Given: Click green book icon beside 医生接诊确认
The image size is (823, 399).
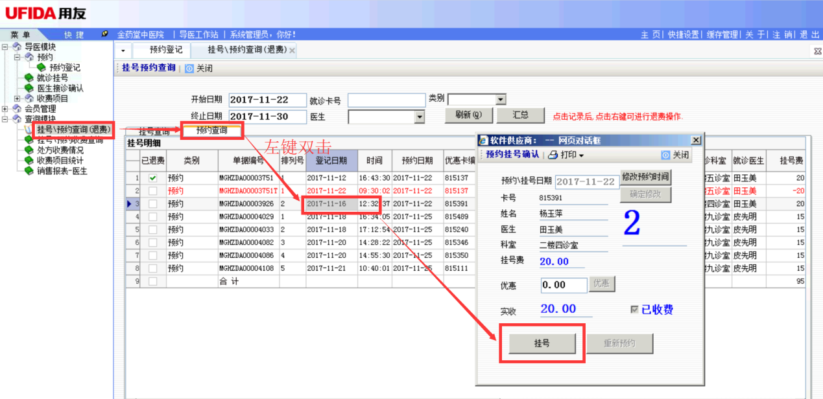Looking at the screenshot, I should coord(29,88).
